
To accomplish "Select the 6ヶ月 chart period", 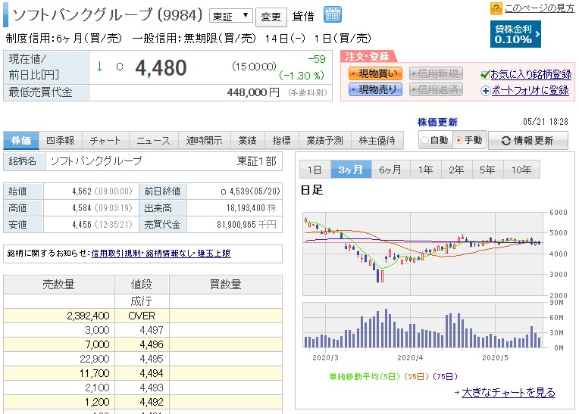I will pos(390,170).
